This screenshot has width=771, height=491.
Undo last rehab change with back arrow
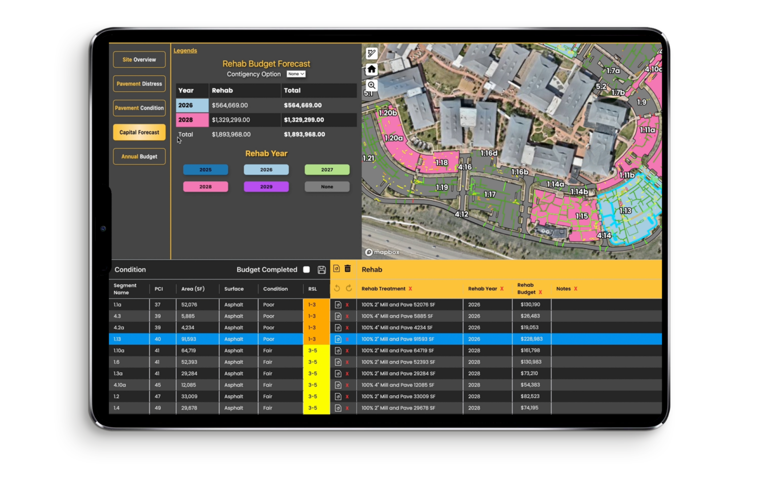[337, 287]
